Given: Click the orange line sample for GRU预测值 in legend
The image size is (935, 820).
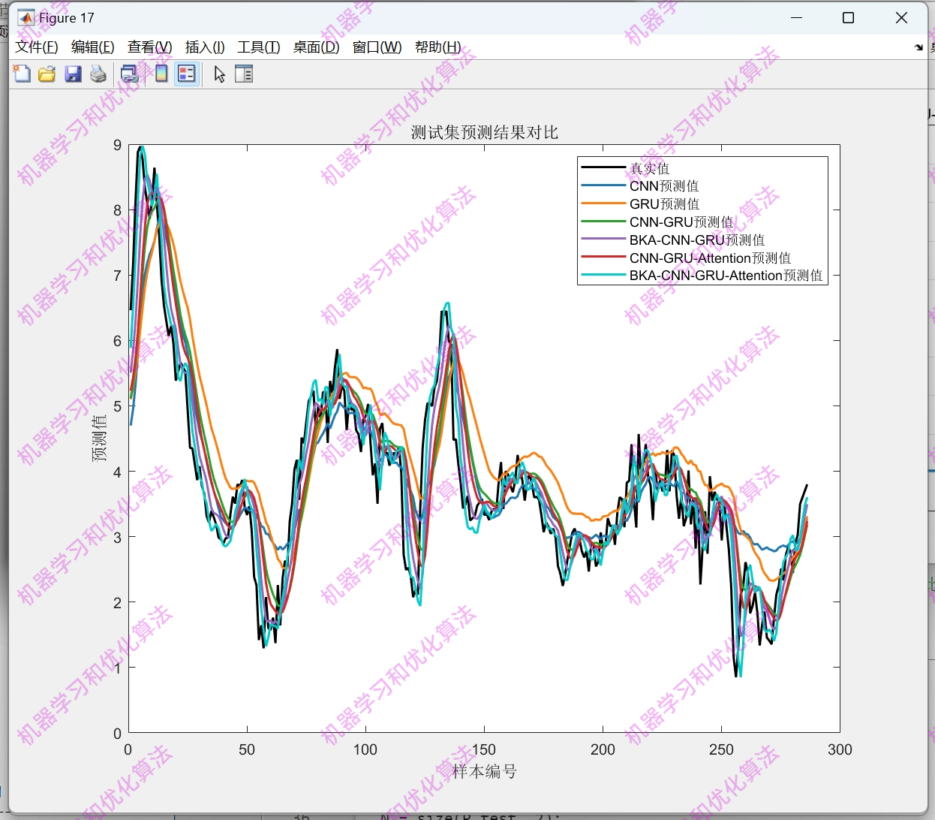Looking at the screenshot, I should 603,203.
